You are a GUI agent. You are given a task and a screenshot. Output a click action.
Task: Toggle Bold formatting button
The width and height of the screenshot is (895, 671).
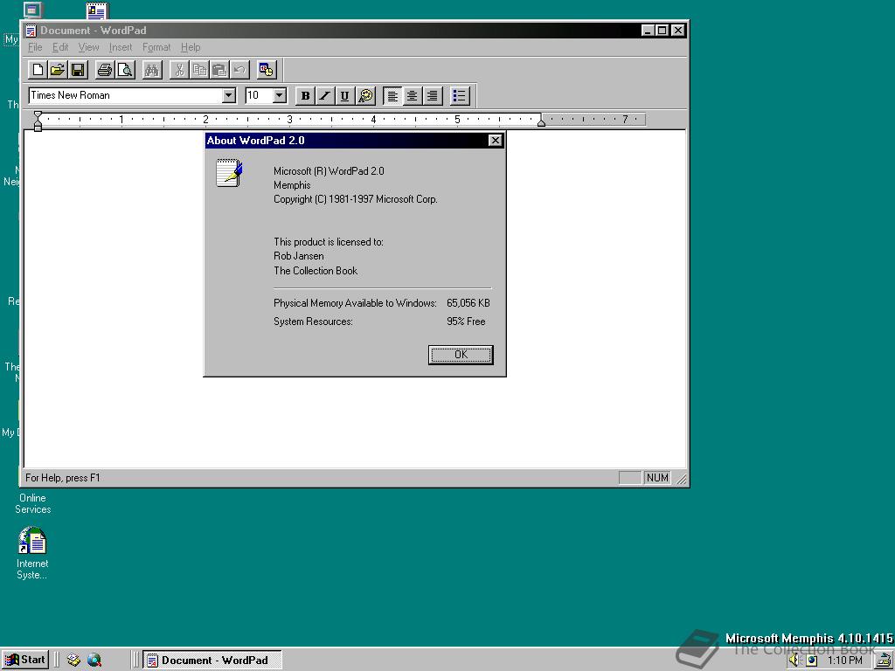pyautogui.click(x=305, y=96)
